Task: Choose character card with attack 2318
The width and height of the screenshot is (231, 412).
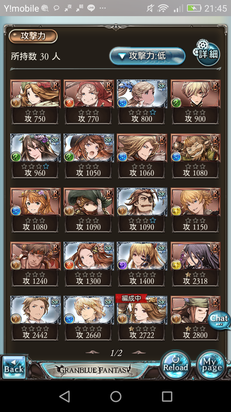Action: point(195,264)
